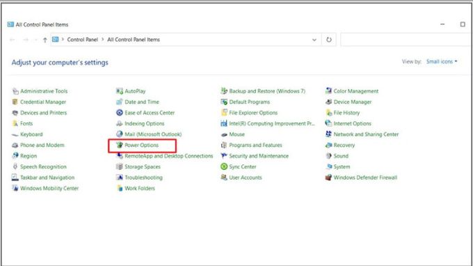
Task: Click the Windows Mobility Center icon
Action: pyautogui.click(x=15, y=189)
